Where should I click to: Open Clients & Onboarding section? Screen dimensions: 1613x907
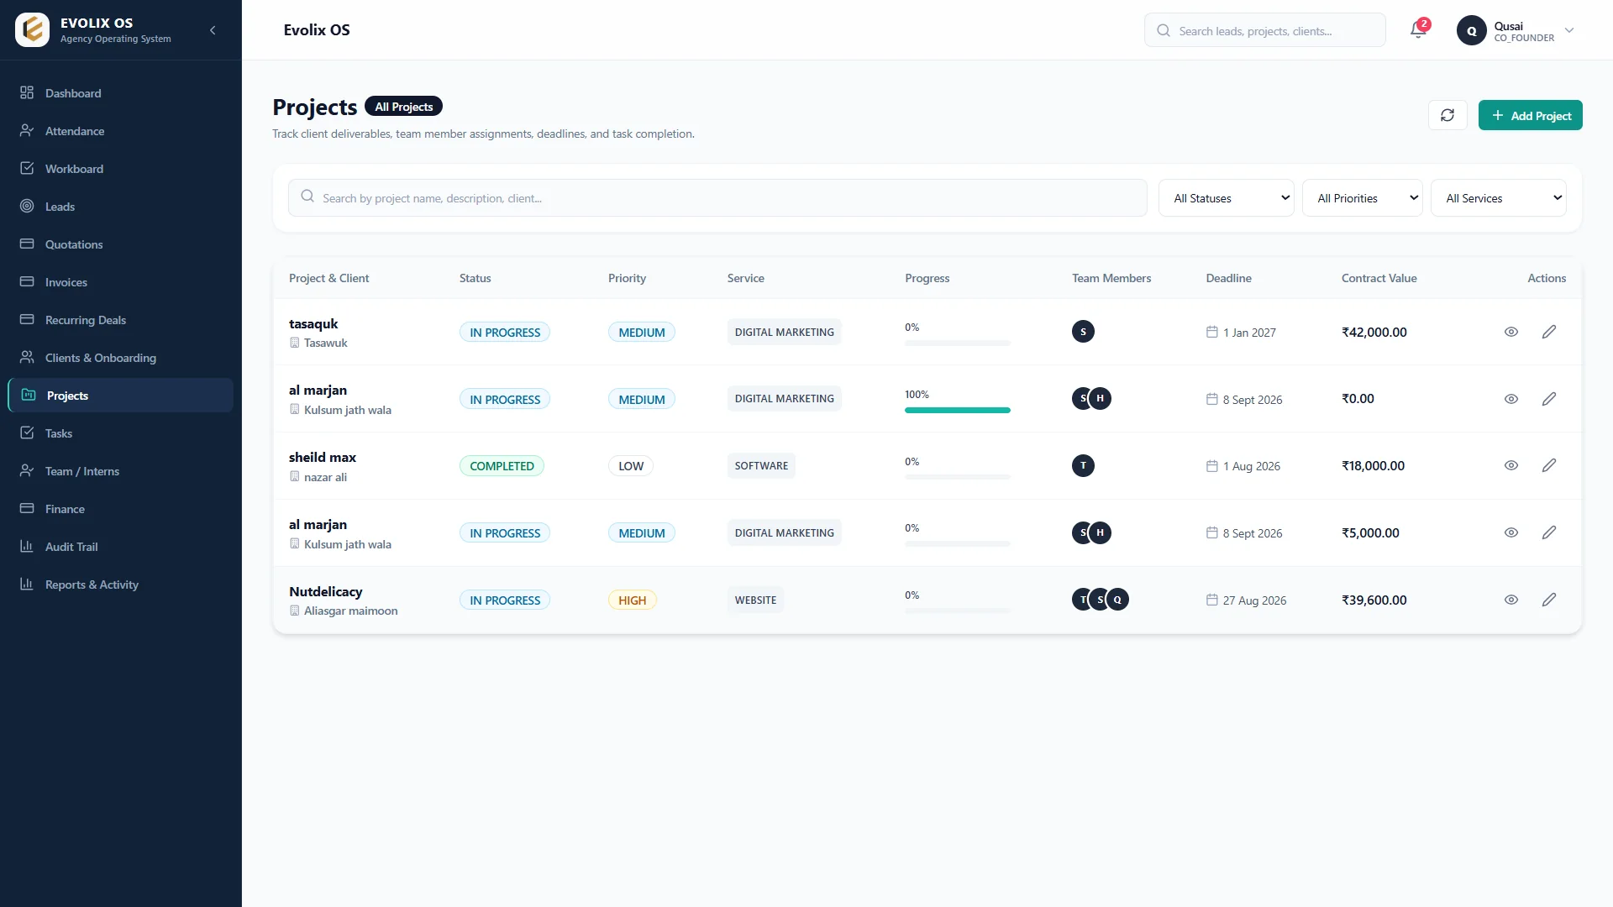[121, 358]
